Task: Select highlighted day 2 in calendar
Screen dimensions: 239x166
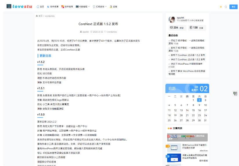Action: point(199,100)
